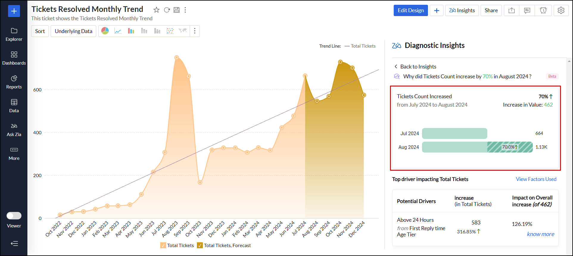The height and width of the screenshot is (256, 573).
Task: Open more chart options three-dot menu
Action: pos(195,31)
